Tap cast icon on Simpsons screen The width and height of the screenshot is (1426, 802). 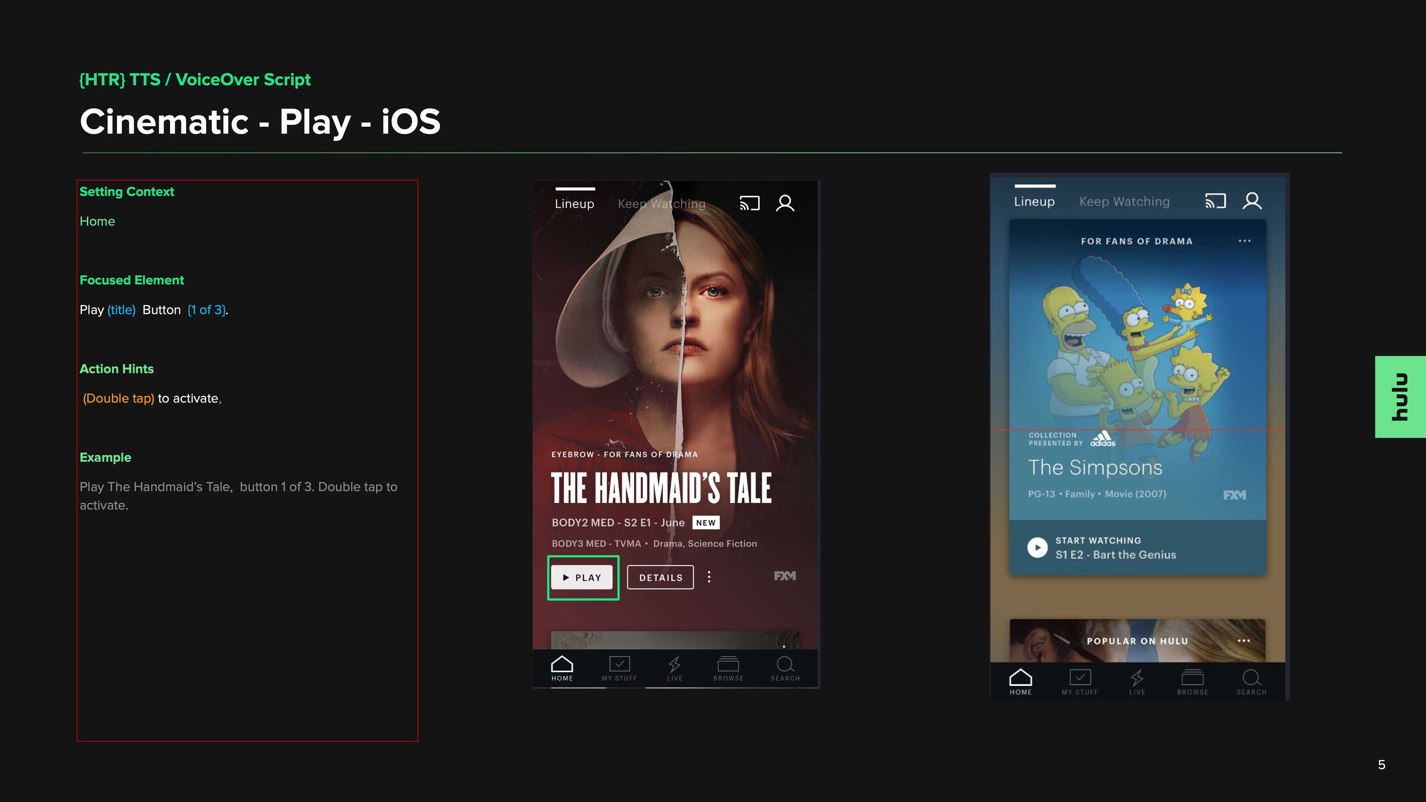[x=1215, y=201]
